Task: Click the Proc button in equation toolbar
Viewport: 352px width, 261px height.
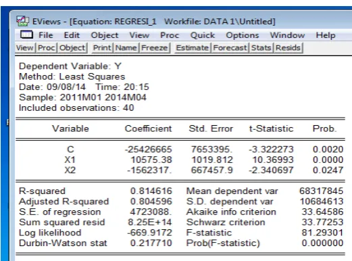Action: (47, 48)
